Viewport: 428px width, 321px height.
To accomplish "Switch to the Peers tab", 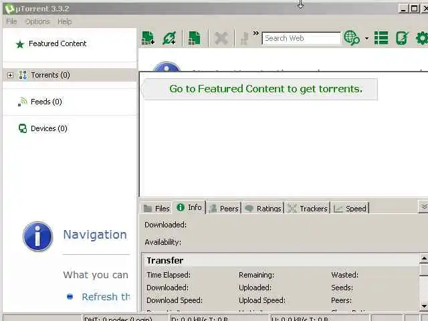I will coord(223,209).
